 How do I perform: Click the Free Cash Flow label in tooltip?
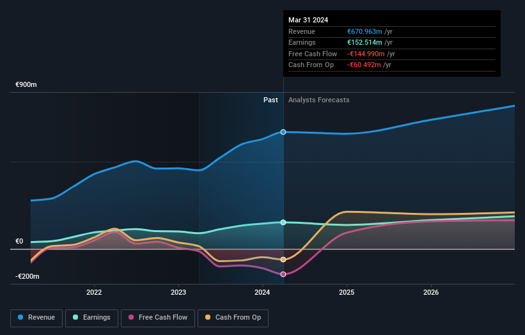pyautogui.click(x=313, y=54)
